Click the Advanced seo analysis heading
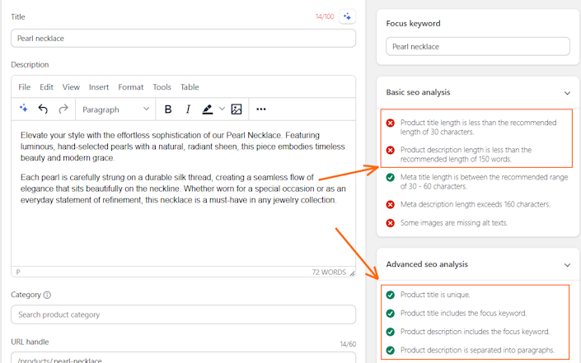Screen dimensions: 581x363 pyautogui.click(x=427, y=264)
